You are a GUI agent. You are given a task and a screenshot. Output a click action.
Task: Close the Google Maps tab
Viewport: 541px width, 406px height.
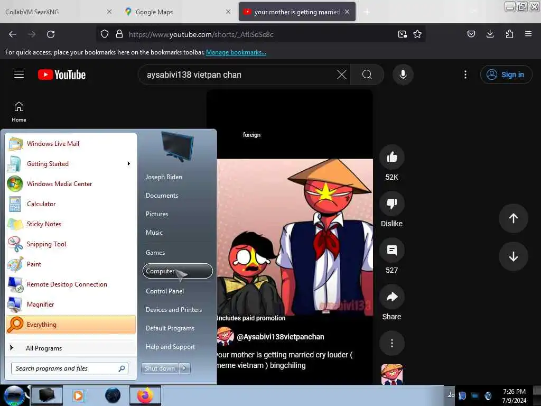click(x=228, y=12)
